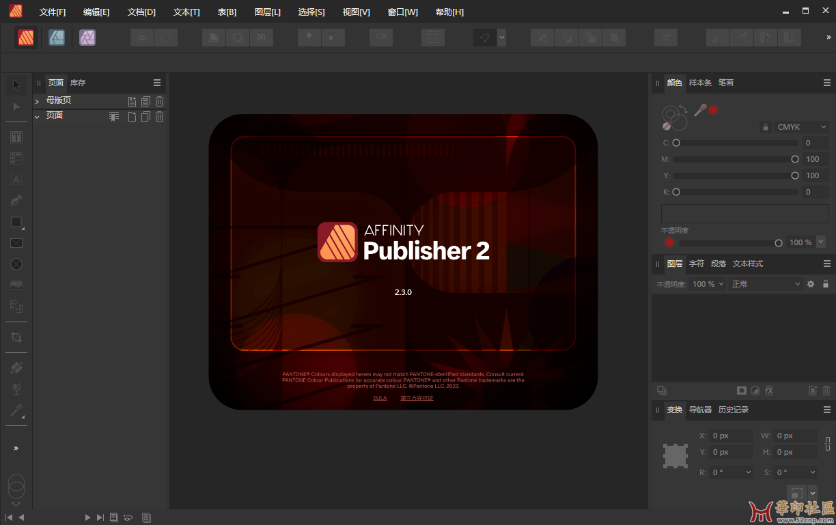Select the Table tool

[16, 158]
